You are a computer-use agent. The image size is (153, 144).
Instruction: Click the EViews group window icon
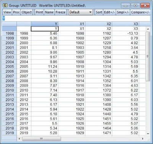[x=5, y=5]
